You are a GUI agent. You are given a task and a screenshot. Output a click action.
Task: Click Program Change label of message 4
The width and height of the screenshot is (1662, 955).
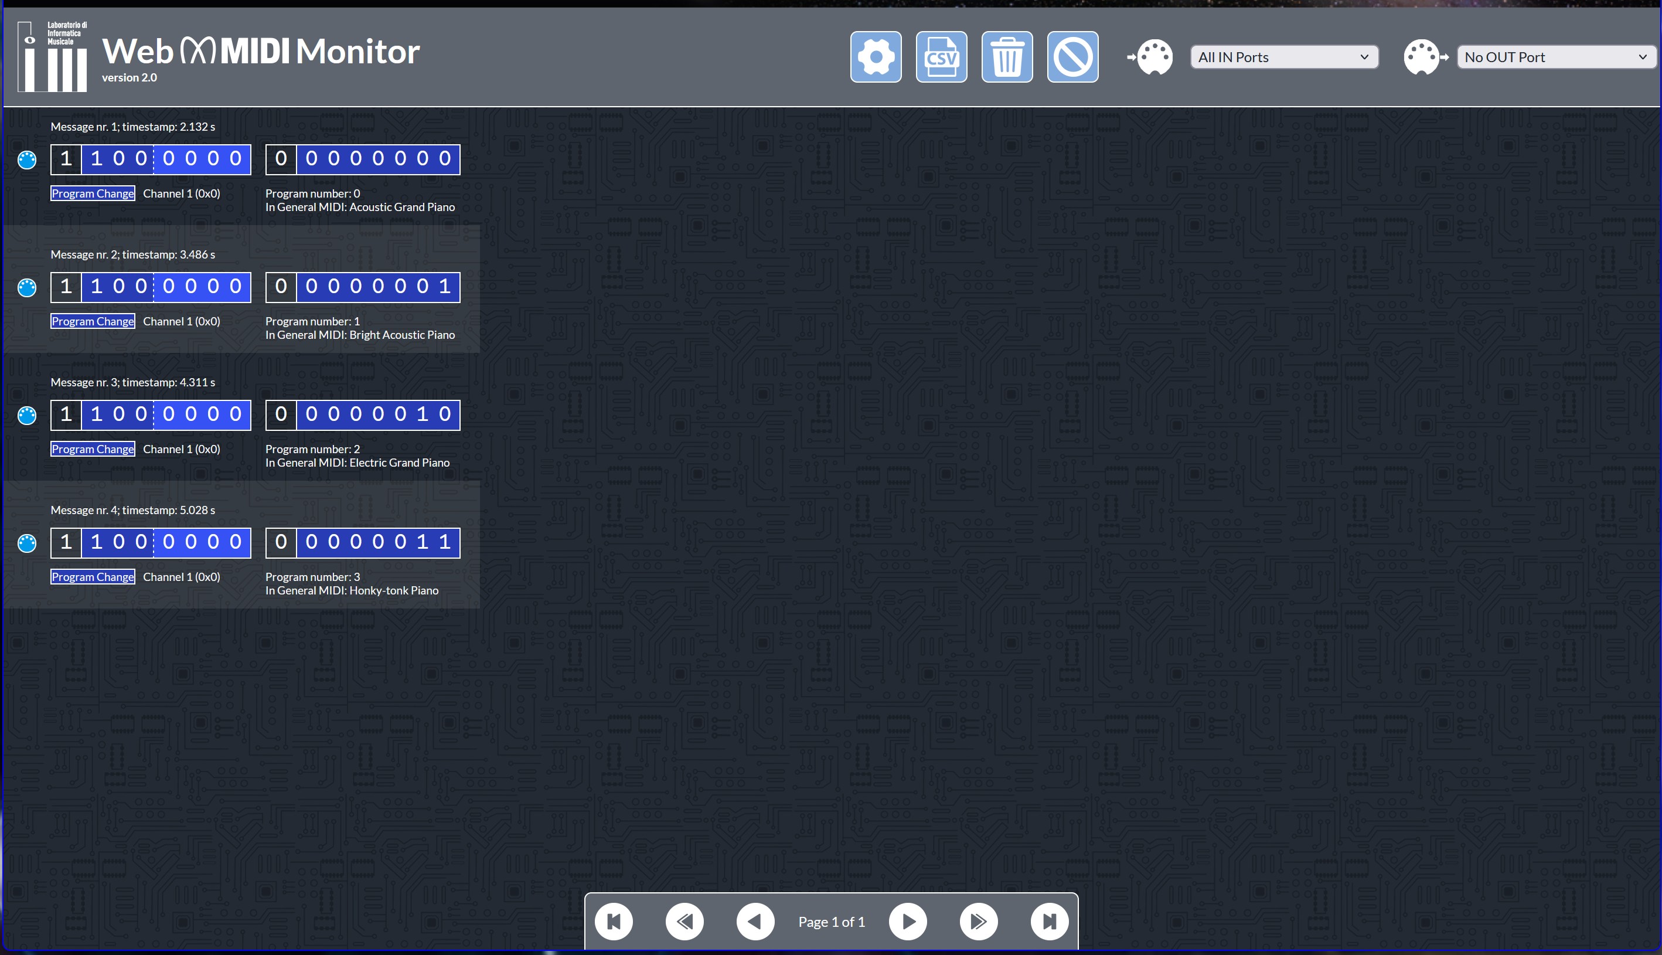(x=93, y=577)
